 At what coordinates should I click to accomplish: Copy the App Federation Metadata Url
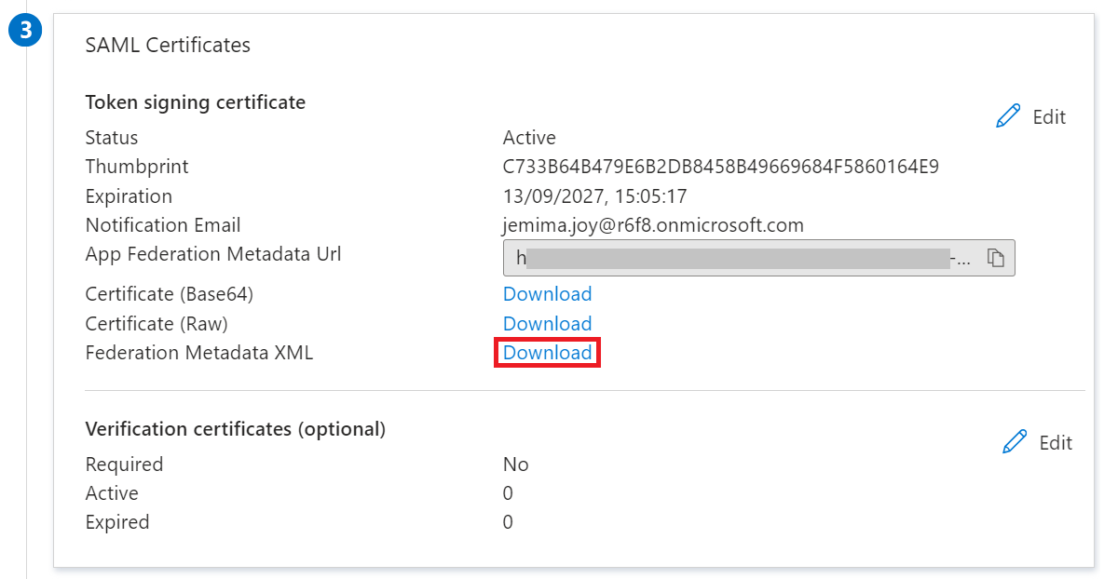click(995, 260)
